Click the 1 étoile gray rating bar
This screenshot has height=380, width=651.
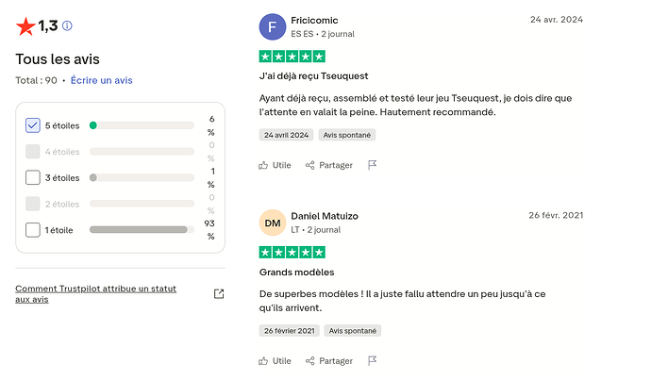tap(139, 229)
